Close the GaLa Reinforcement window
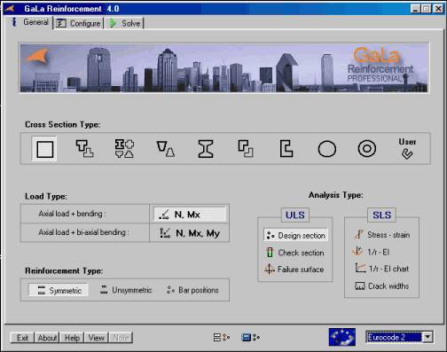 [x=438, y=9]
